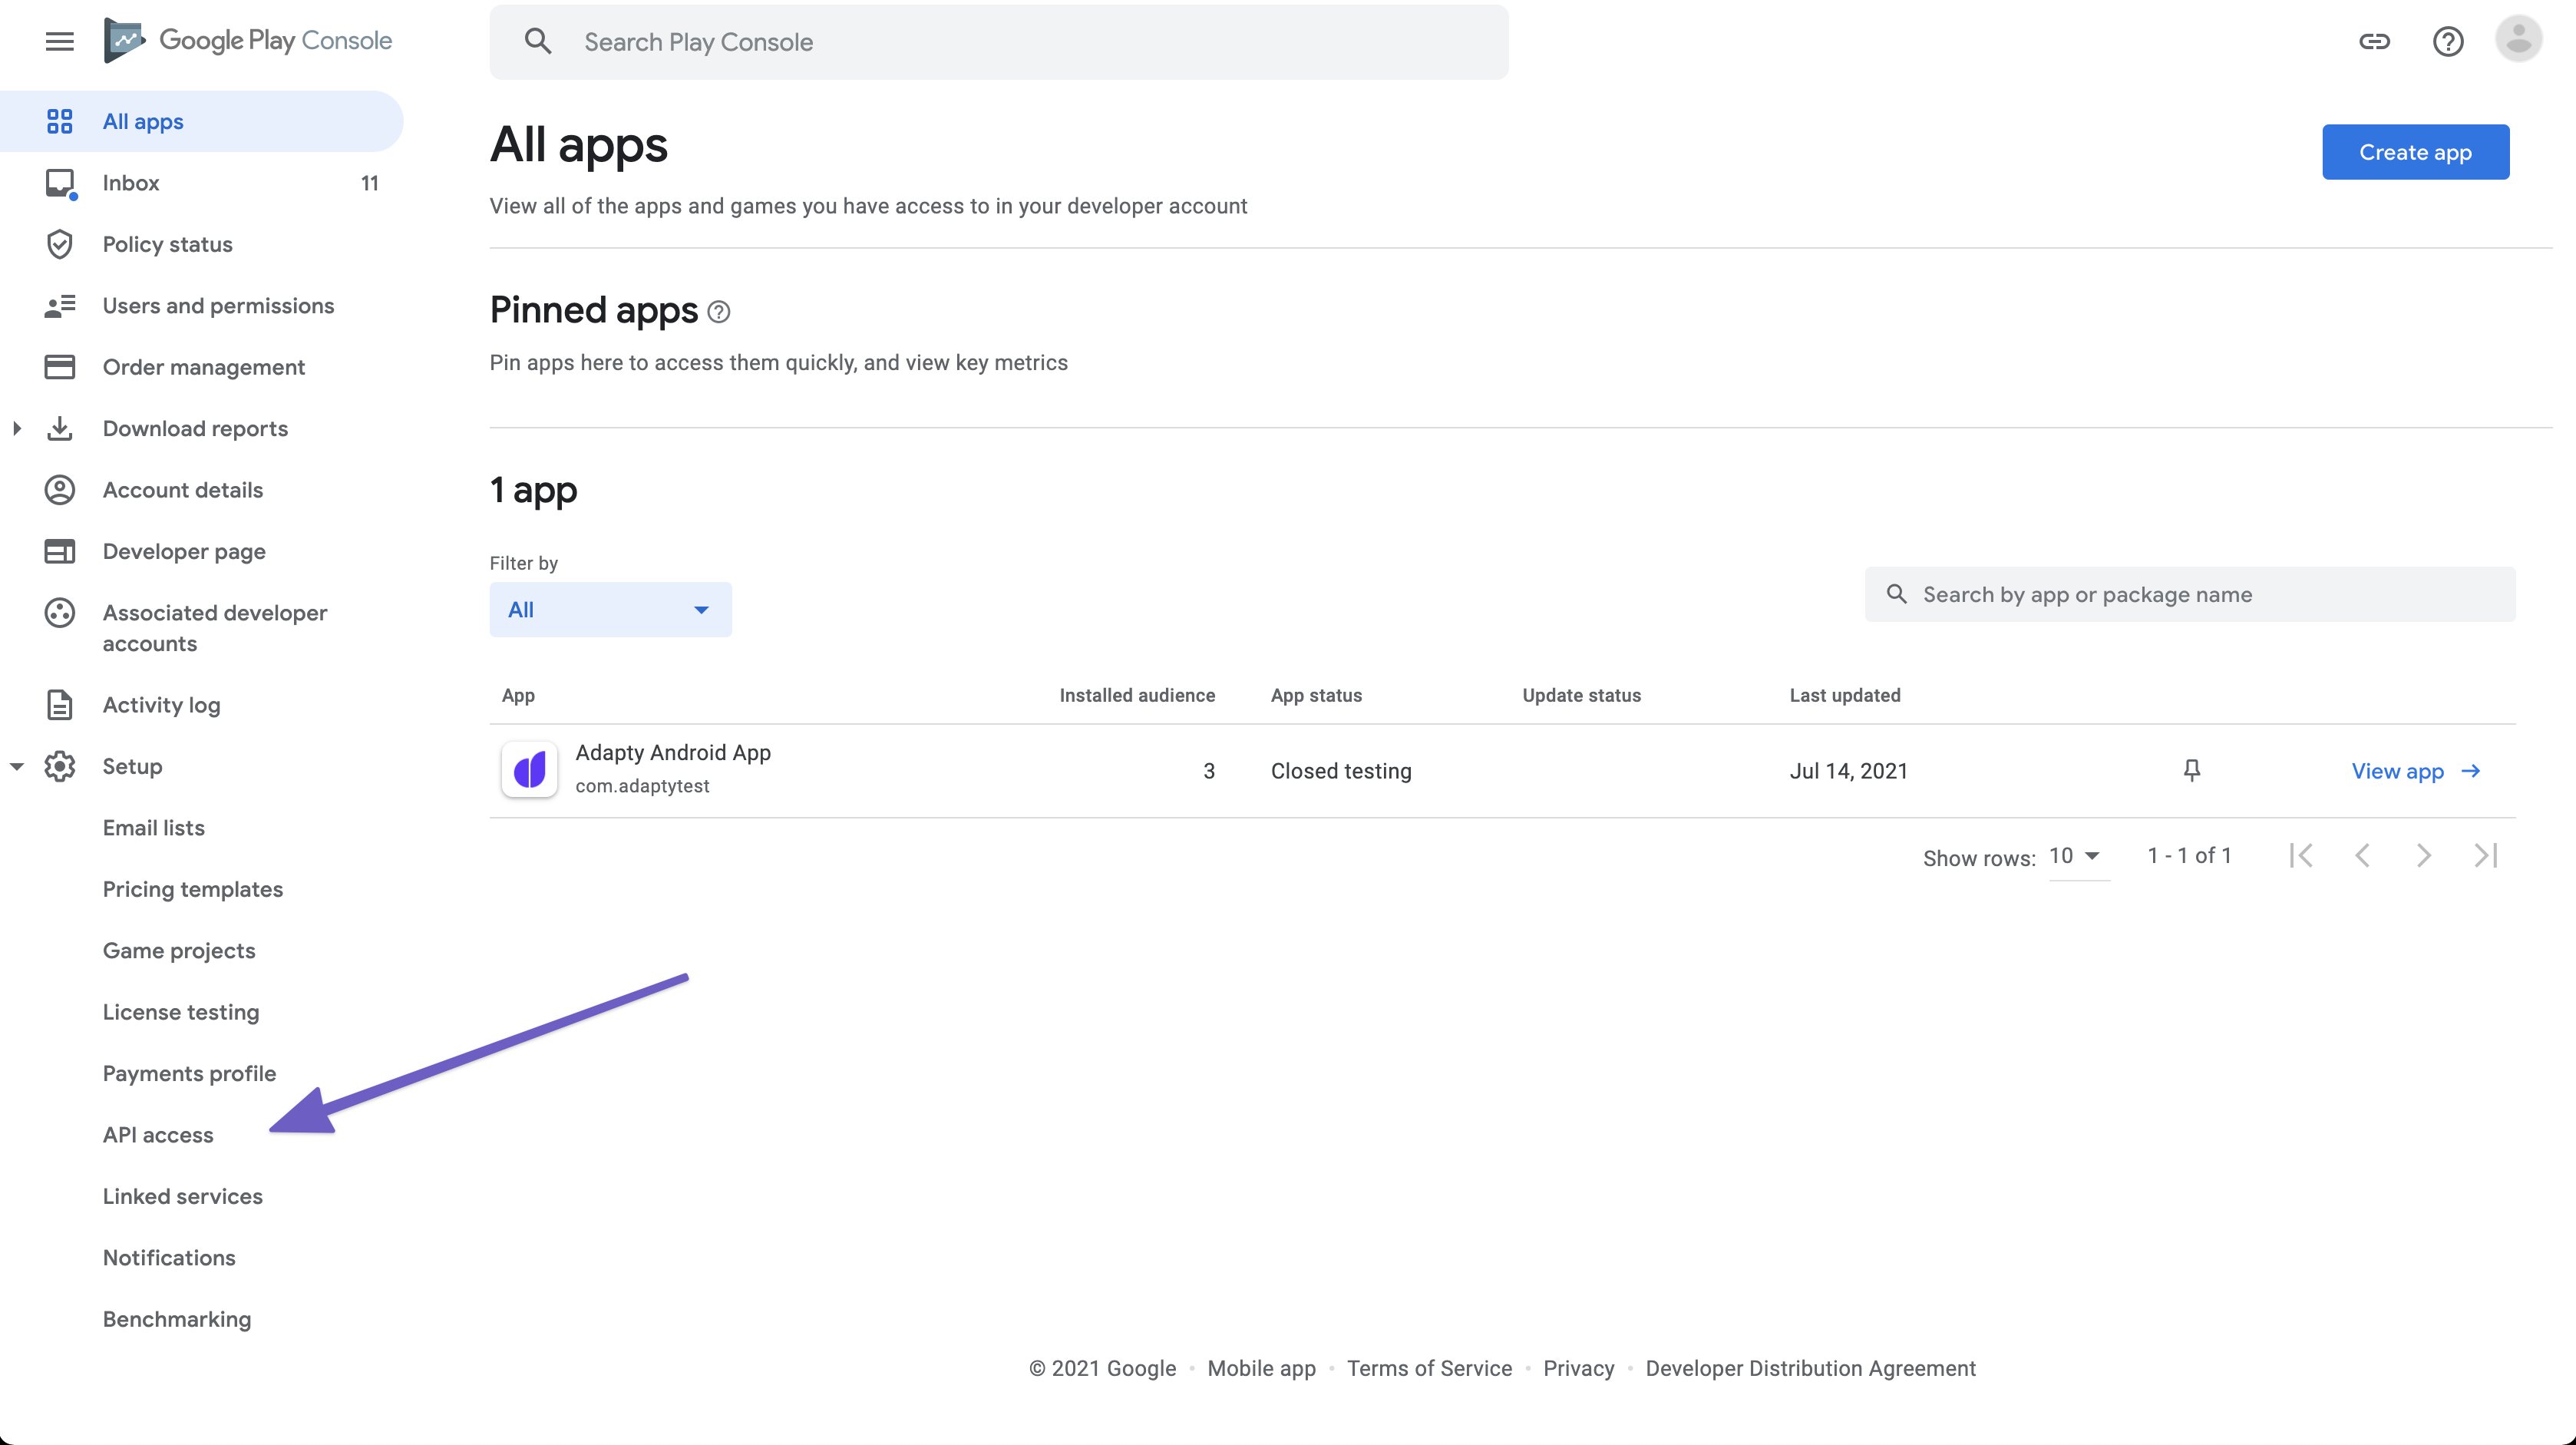Collapse the Setup section arrow
The height and width of the screenshot is (1445, 2576).
[x=17, y=767]
